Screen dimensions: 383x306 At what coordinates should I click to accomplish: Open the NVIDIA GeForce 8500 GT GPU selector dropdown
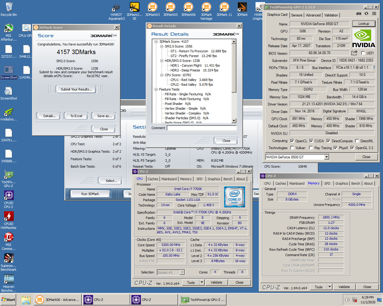(x=326, y=157)
